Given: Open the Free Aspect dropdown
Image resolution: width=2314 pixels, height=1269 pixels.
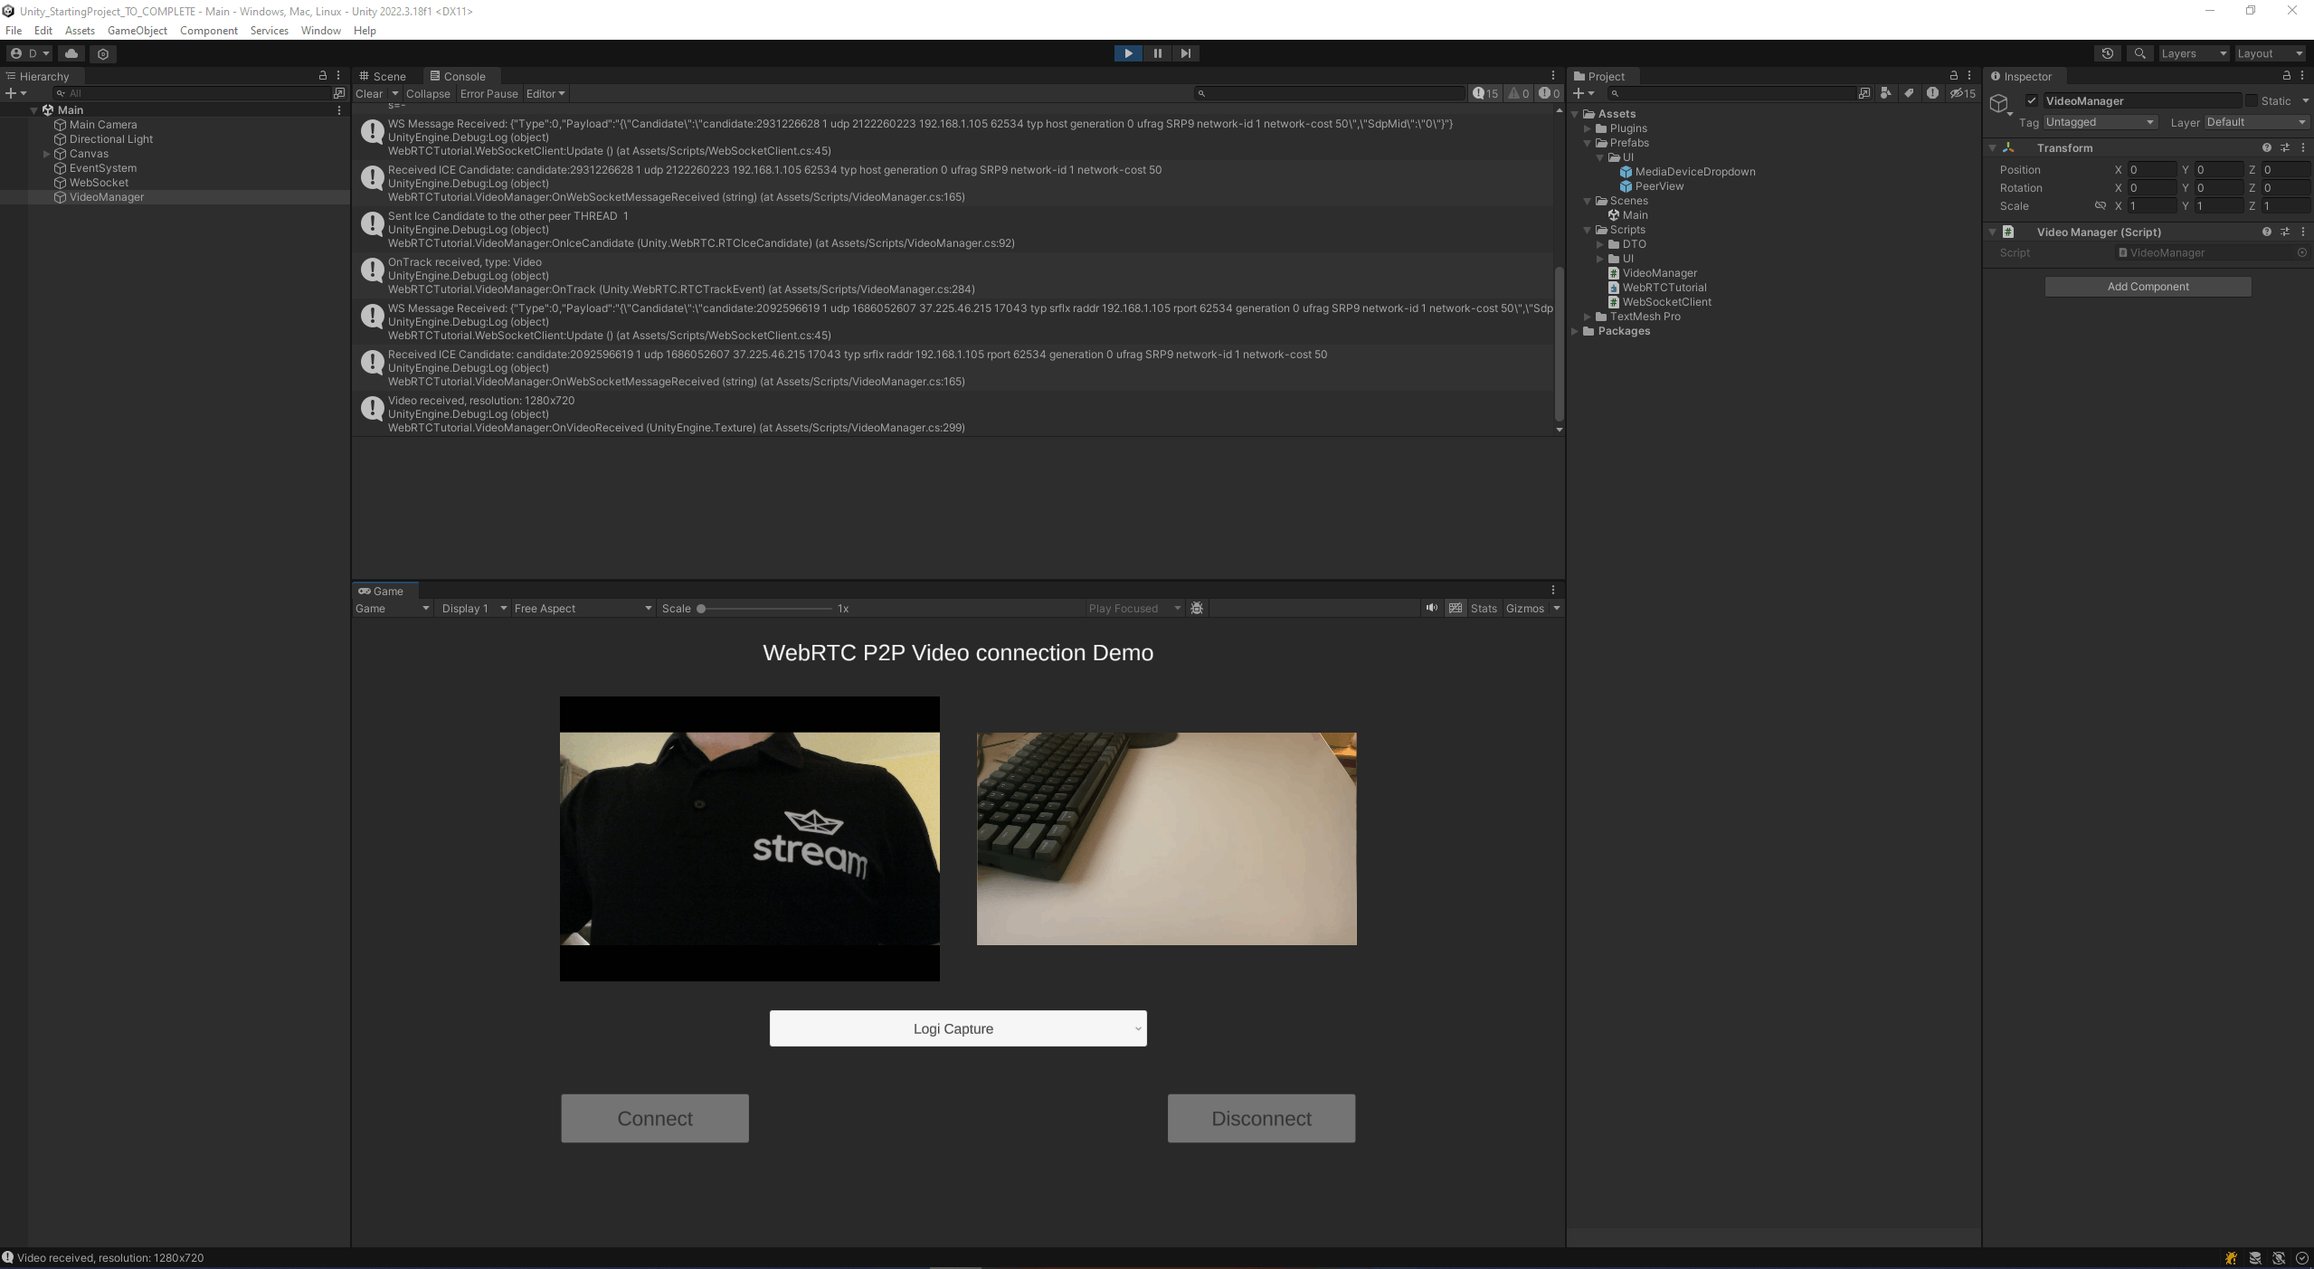Looking at the screenshot, I should (x=583, y=609).
